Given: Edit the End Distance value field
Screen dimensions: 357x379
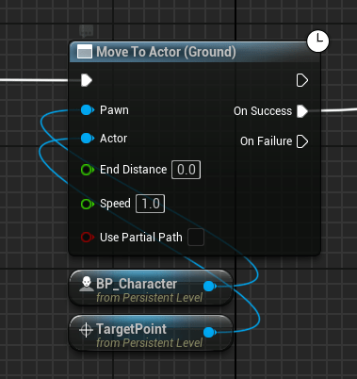Looking at the screenshot, I should pos(187,170).
